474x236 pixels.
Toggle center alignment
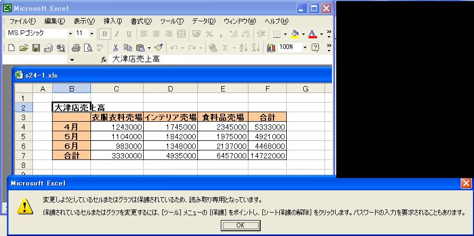coord(156,34)
